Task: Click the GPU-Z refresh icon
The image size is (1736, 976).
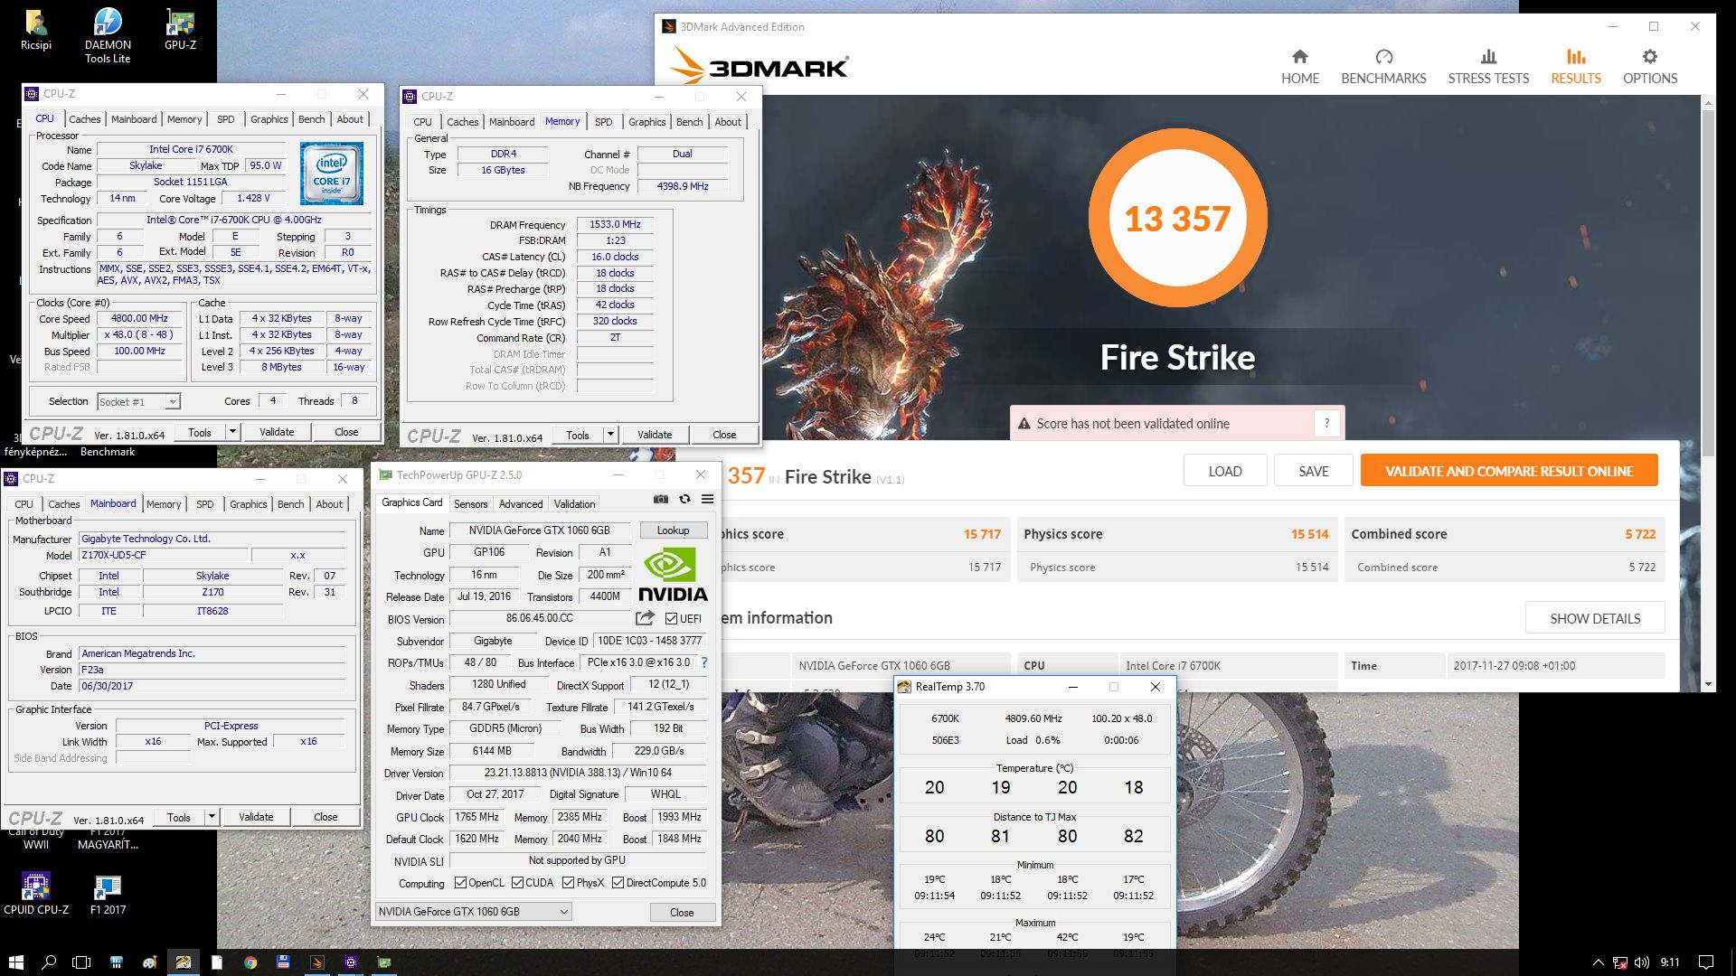Action: [684, 499]
